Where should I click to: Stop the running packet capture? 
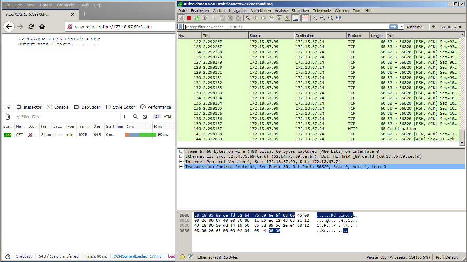coord(189,18)
